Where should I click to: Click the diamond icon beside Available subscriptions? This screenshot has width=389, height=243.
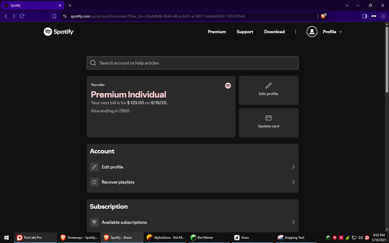(x=94, y=222)
